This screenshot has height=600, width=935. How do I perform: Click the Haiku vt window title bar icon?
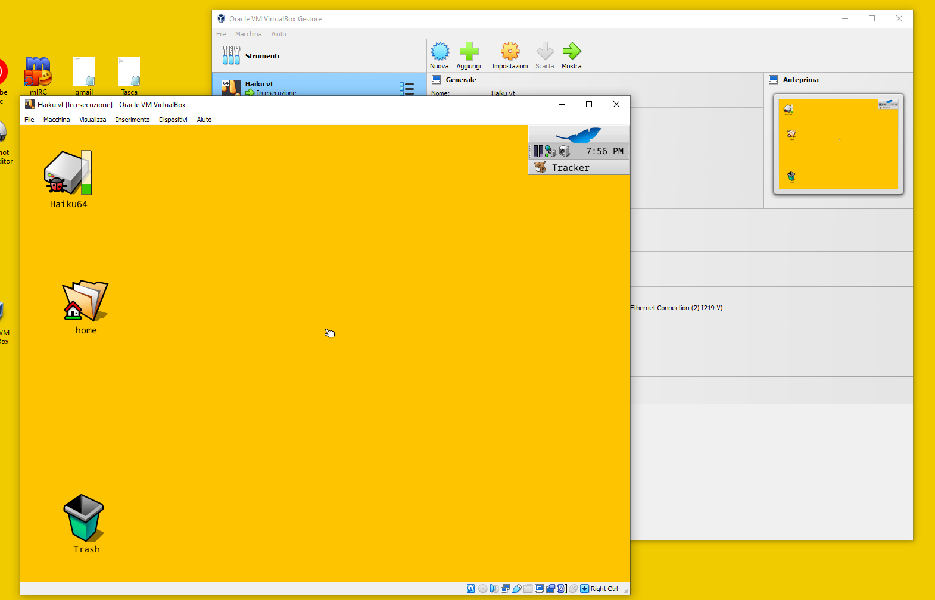pyautogui.click(x=29, y=104)
